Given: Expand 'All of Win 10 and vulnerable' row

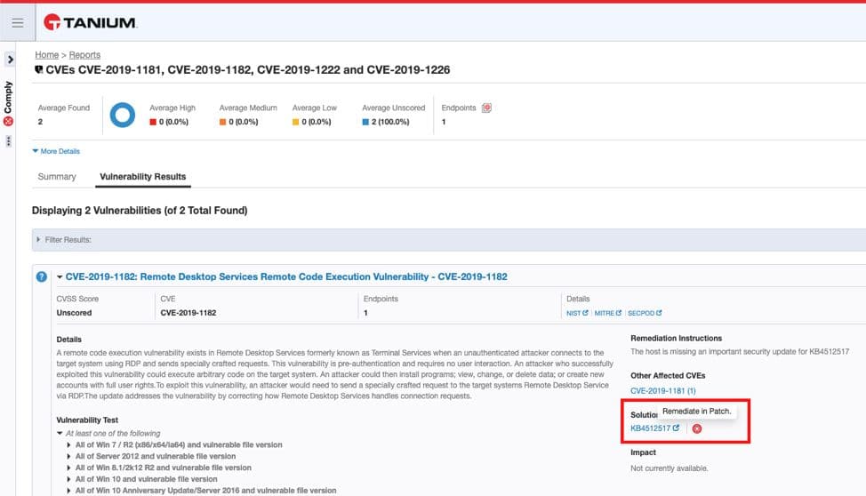Looking at the screenshot, I should pos(68,479).
